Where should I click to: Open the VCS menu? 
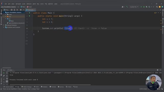pos(46,4)
